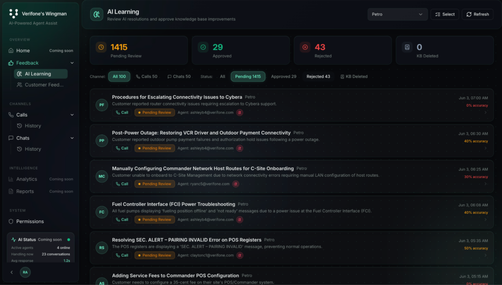The image size is (502, 285).
Task: Open the Petro dropdown in the header
Action: point(397,14)
